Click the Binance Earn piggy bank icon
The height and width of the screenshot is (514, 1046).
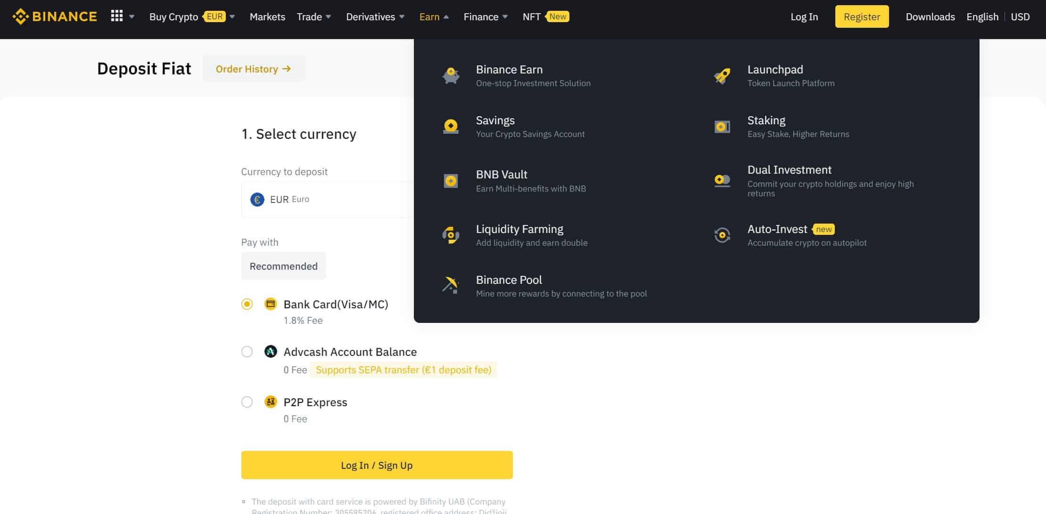[451, 76]
